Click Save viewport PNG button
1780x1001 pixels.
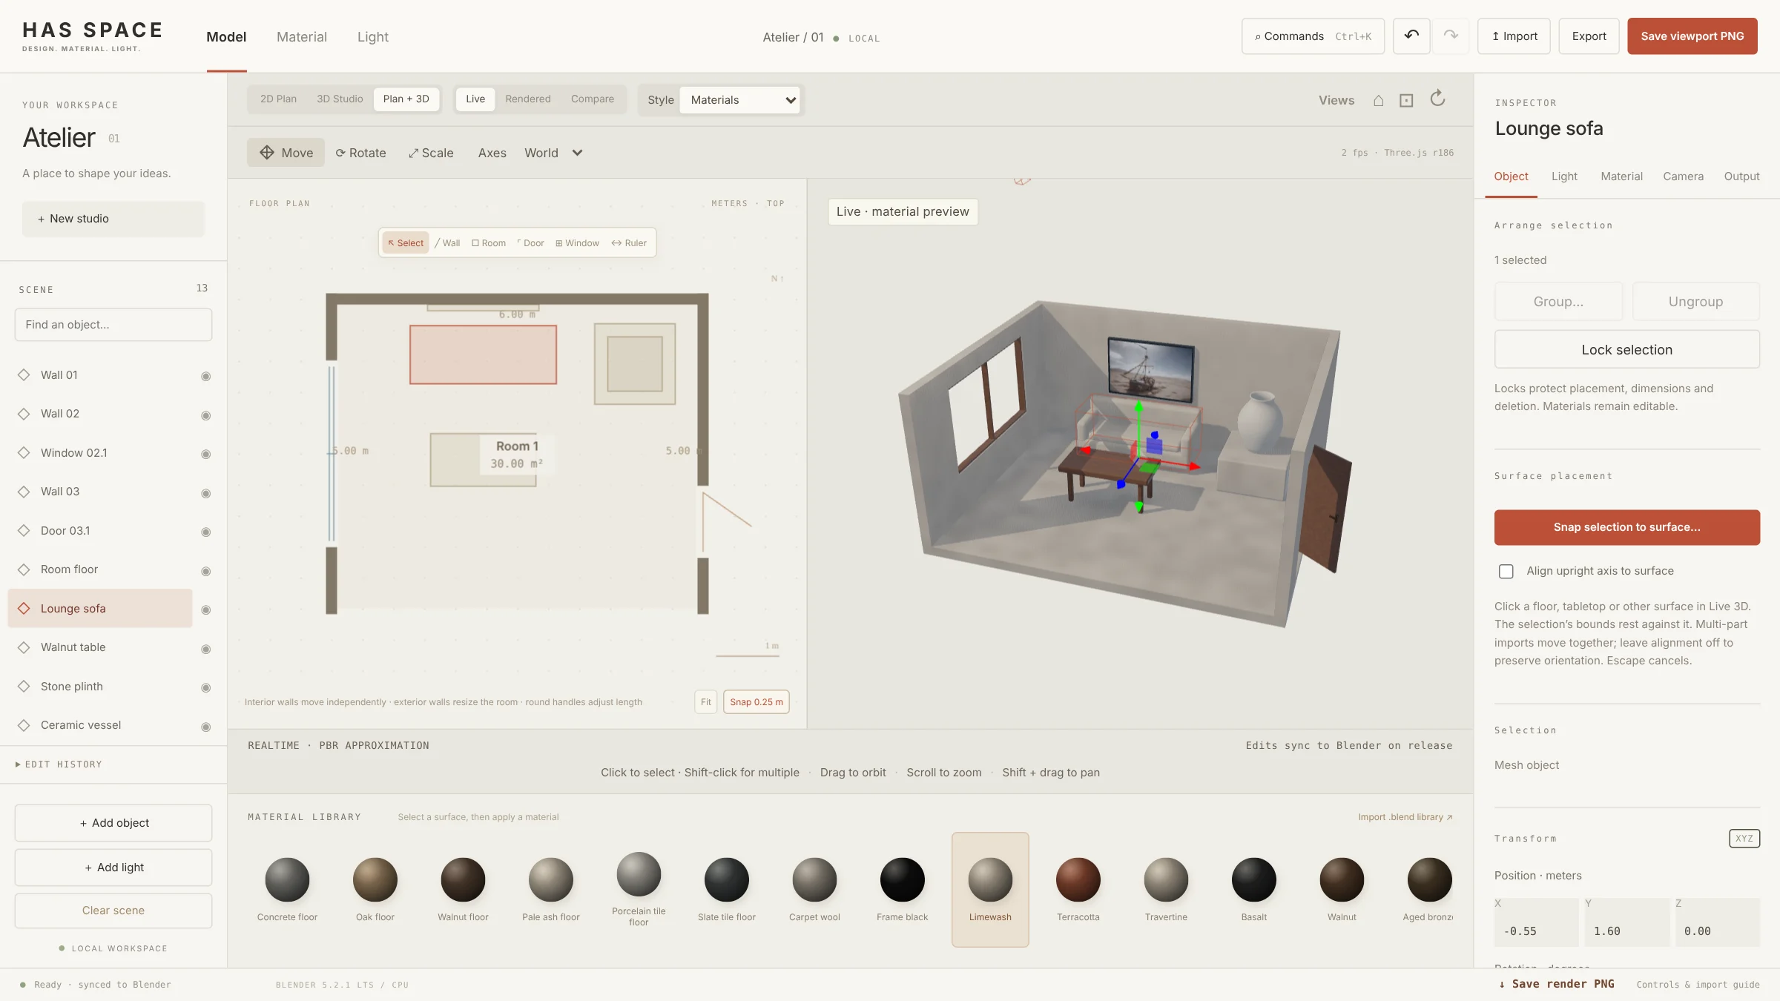click(1692, 36)
